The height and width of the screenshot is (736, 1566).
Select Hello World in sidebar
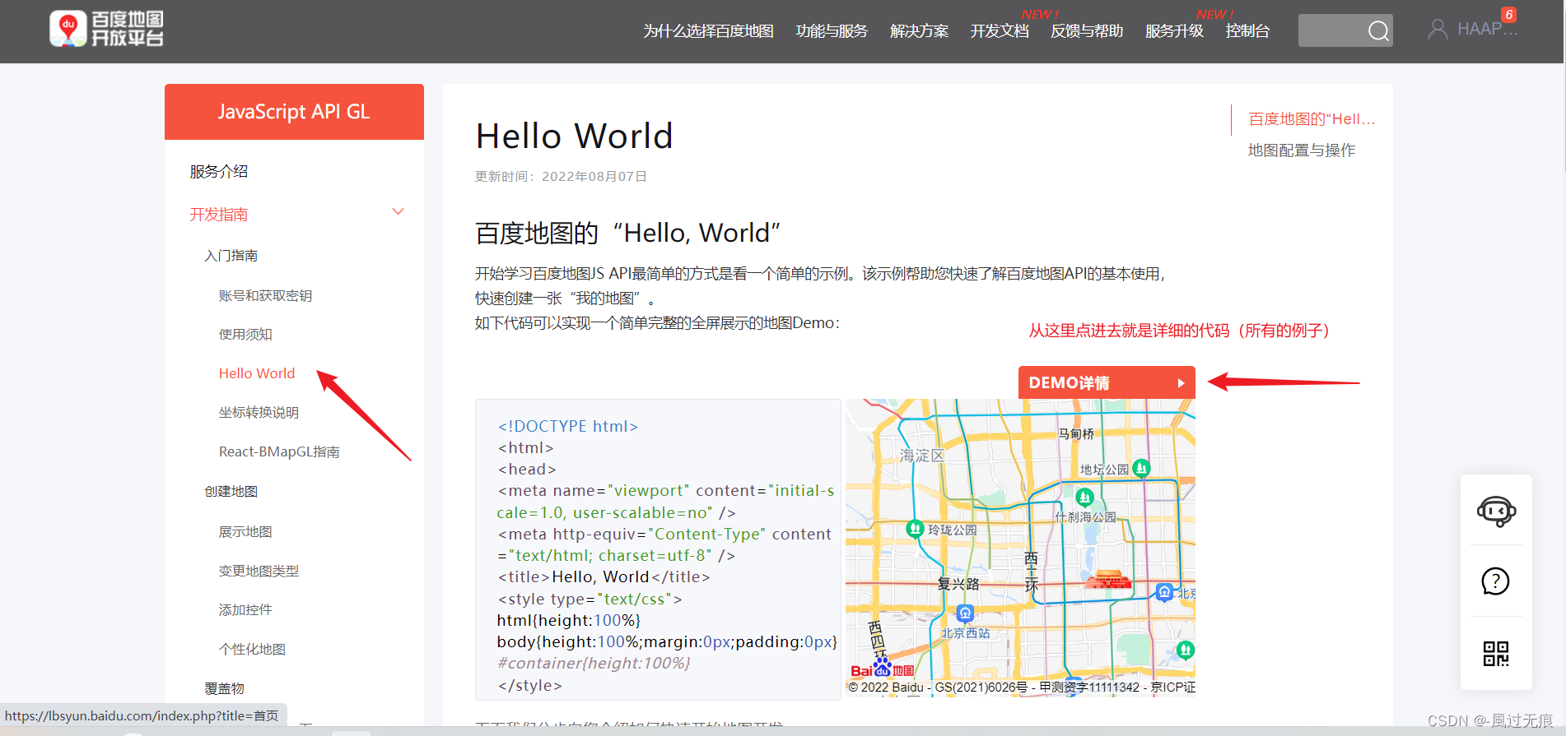(x=257, y=373)
